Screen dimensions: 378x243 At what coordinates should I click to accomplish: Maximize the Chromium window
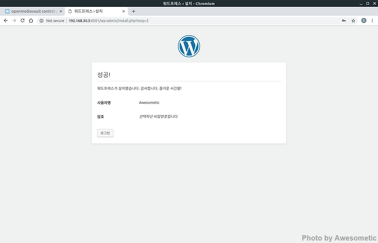coord(367,3)
